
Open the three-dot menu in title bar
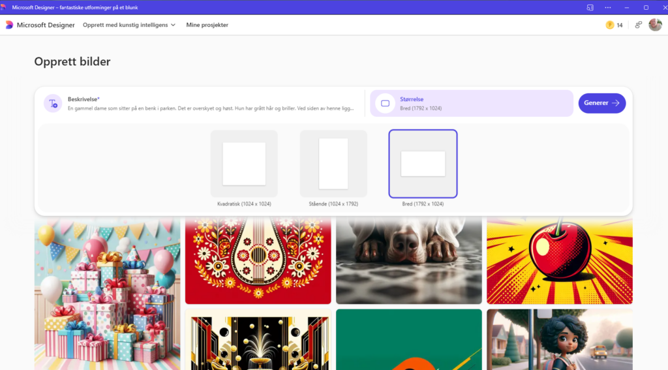point(608,7)
